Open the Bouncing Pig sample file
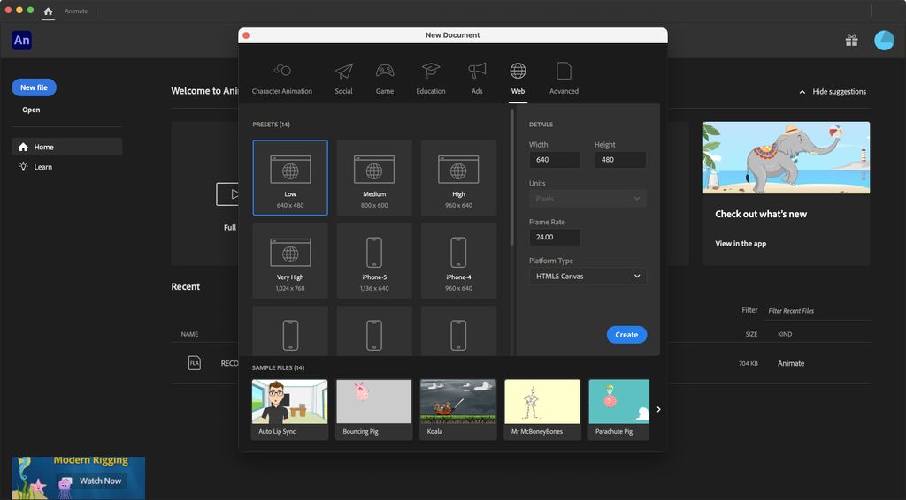 (374, 409)
